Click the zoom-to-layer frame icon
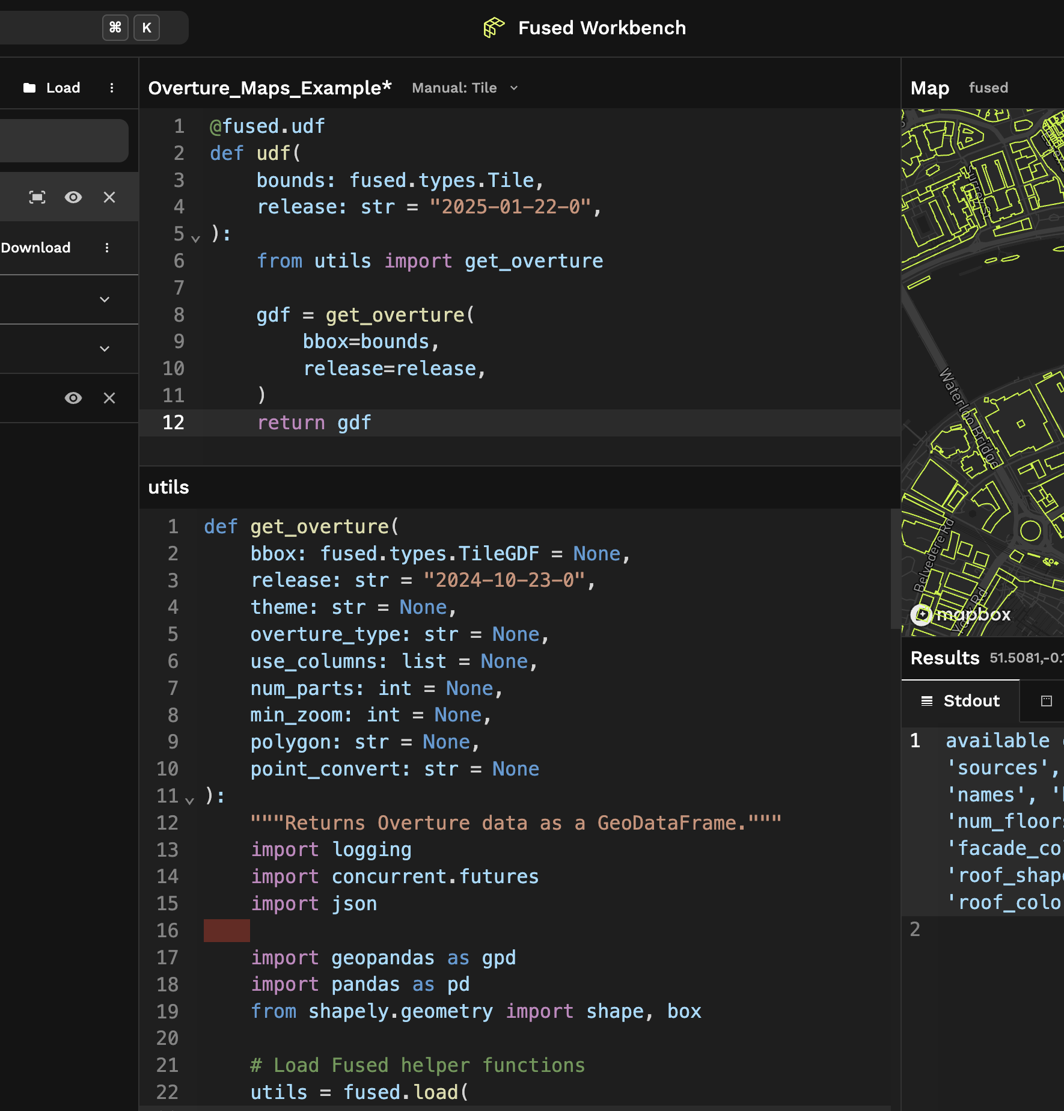Image resolution: width=1064 pixels, height=1111 pixels. click(x=37, y=197)
